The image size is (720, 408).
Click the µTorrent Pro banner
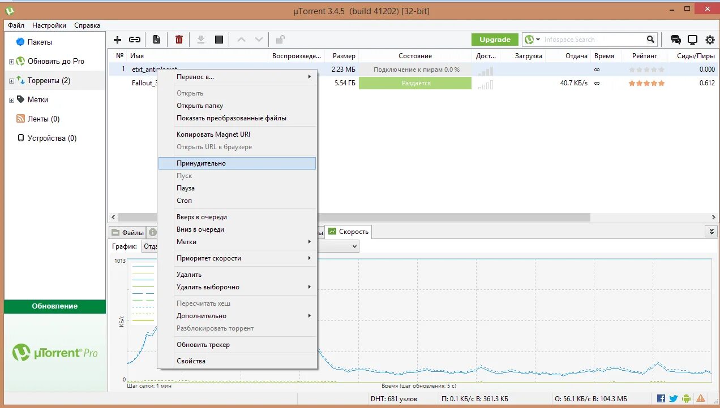pyautogui.click(x=55, y=353)
